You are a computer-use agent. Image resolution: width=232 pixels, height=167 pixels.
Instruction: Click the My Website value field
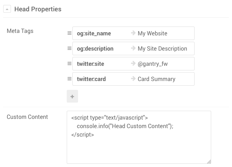point(153,34)
